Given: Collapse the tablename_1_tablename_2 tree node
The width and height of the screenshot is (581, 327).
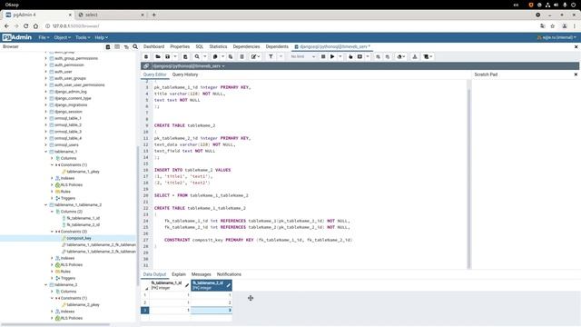Looking at the screenshot, I should coord(46,205).
